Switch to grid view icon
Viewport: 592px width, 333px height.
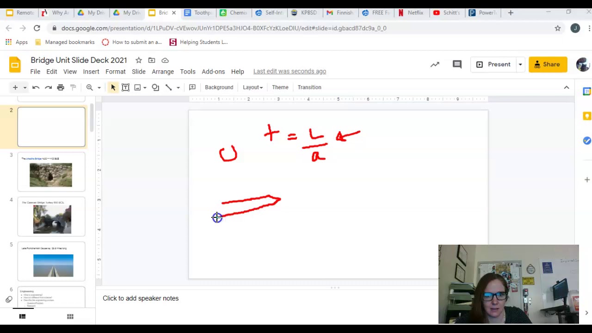[x=70, y=316]
